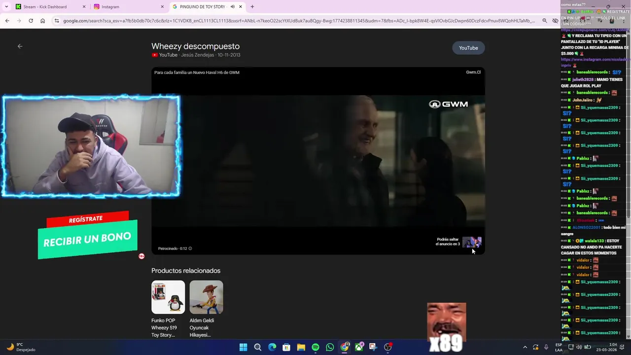Open a new browser tab
This screenshot has width=631, height=355.
(x=252, y=6)
